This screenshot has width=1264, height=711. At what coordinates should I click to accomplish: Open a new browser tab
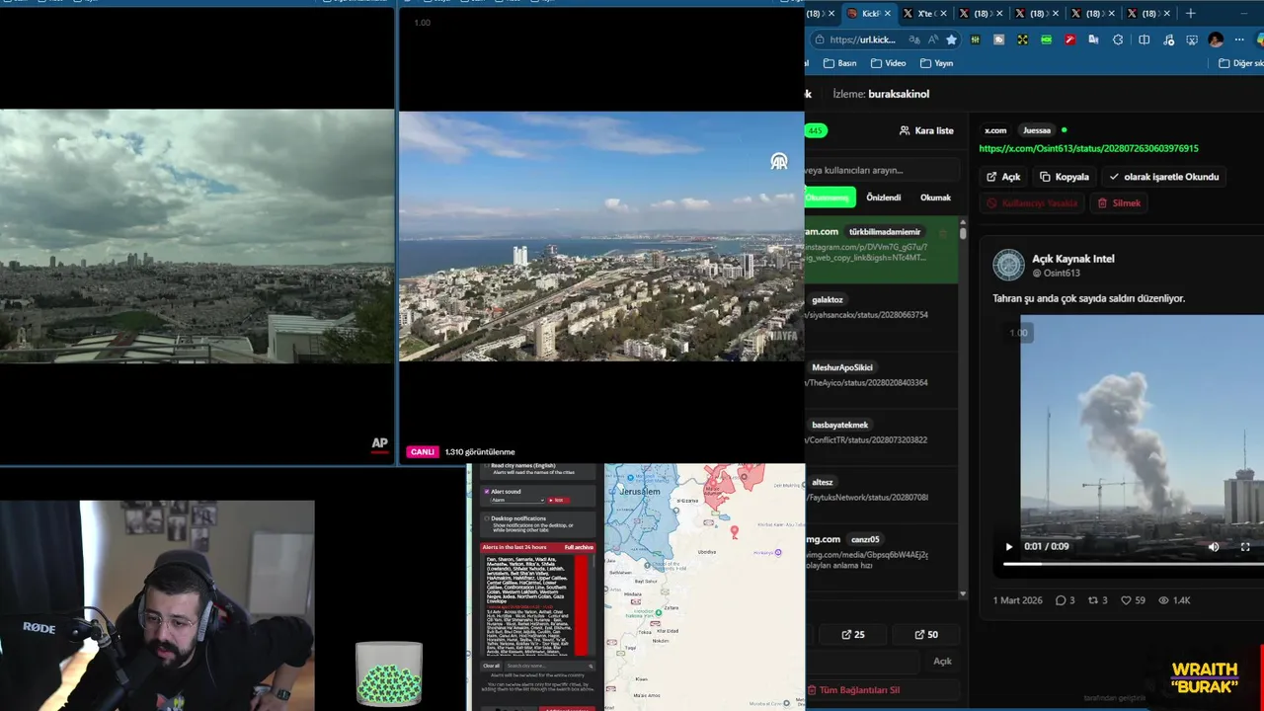pyautogui.click(x=1190, y=14)
